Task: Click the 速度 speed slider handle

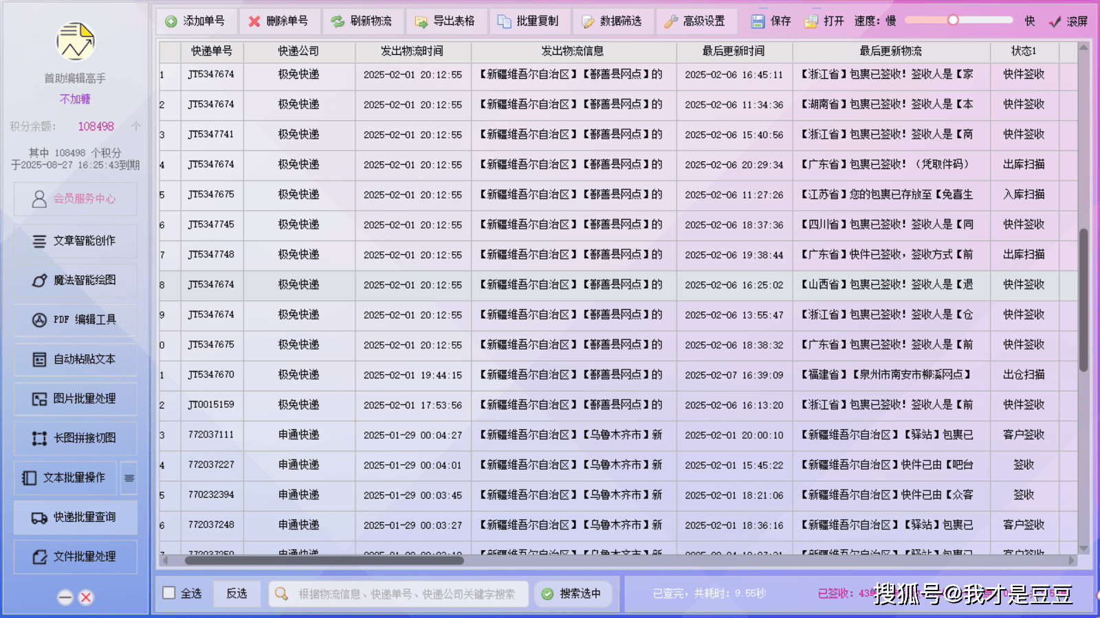Action: click(x=953, y=20)
